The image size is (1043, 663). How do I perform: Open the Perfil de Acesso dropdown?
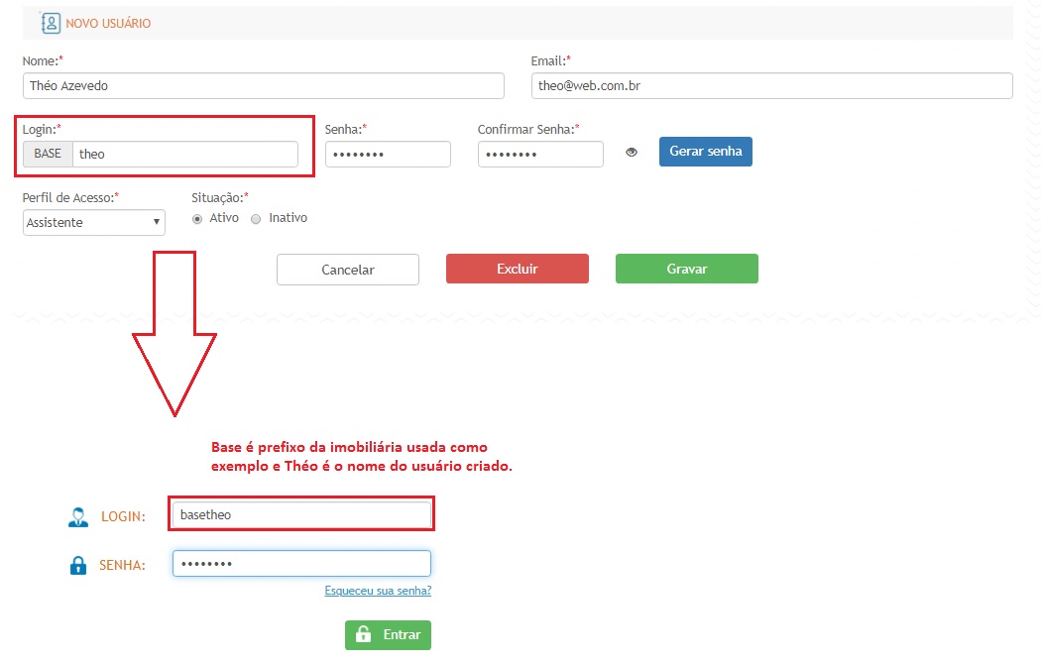click(x=94, y=223)
